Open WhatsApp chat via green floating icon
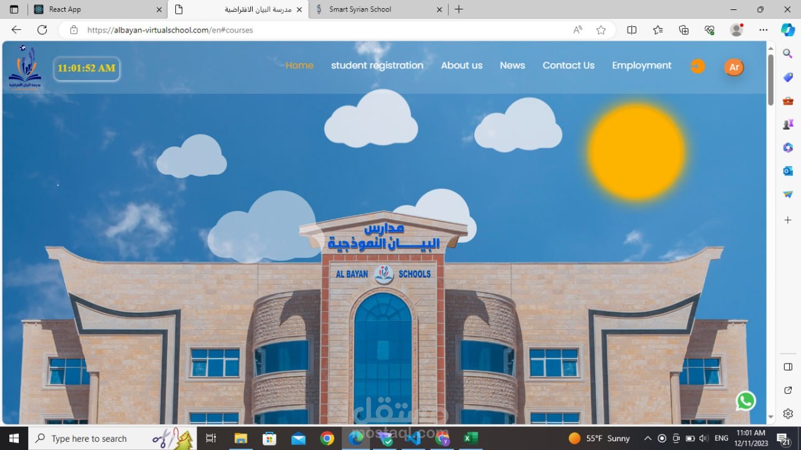Screen dimensions: 801x450 click(746, 401)
